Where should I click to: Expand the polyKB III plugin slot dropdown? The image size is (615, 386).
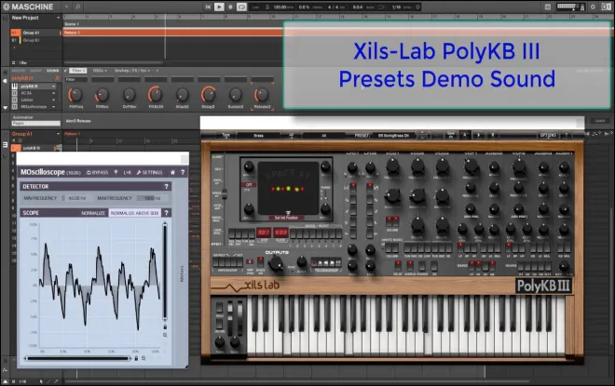tap(54, 87)
